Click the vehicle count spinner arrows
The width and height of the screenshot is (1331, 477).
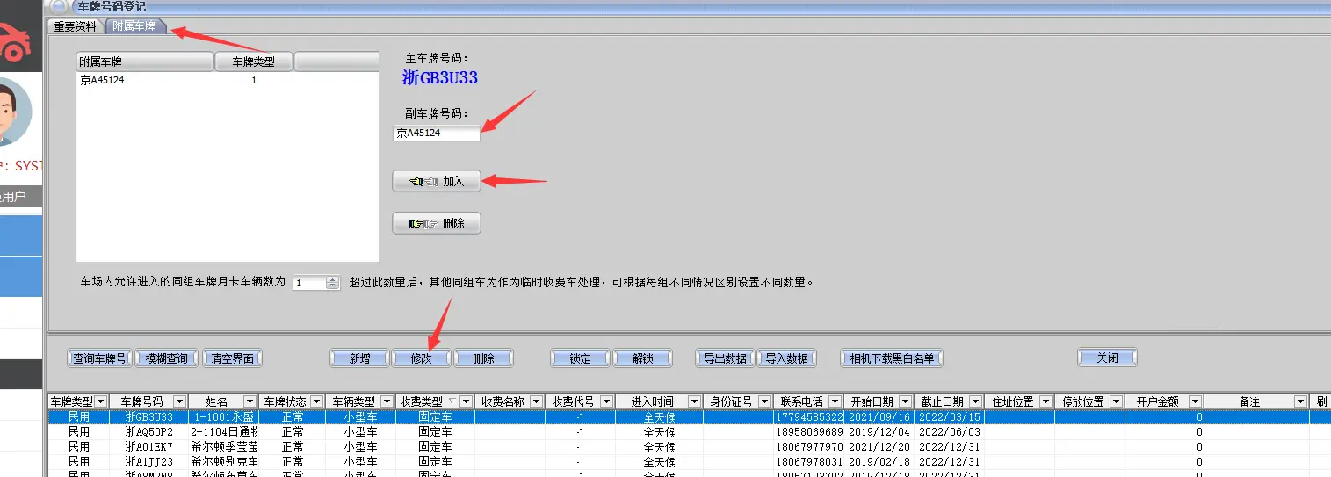point(332,283)
